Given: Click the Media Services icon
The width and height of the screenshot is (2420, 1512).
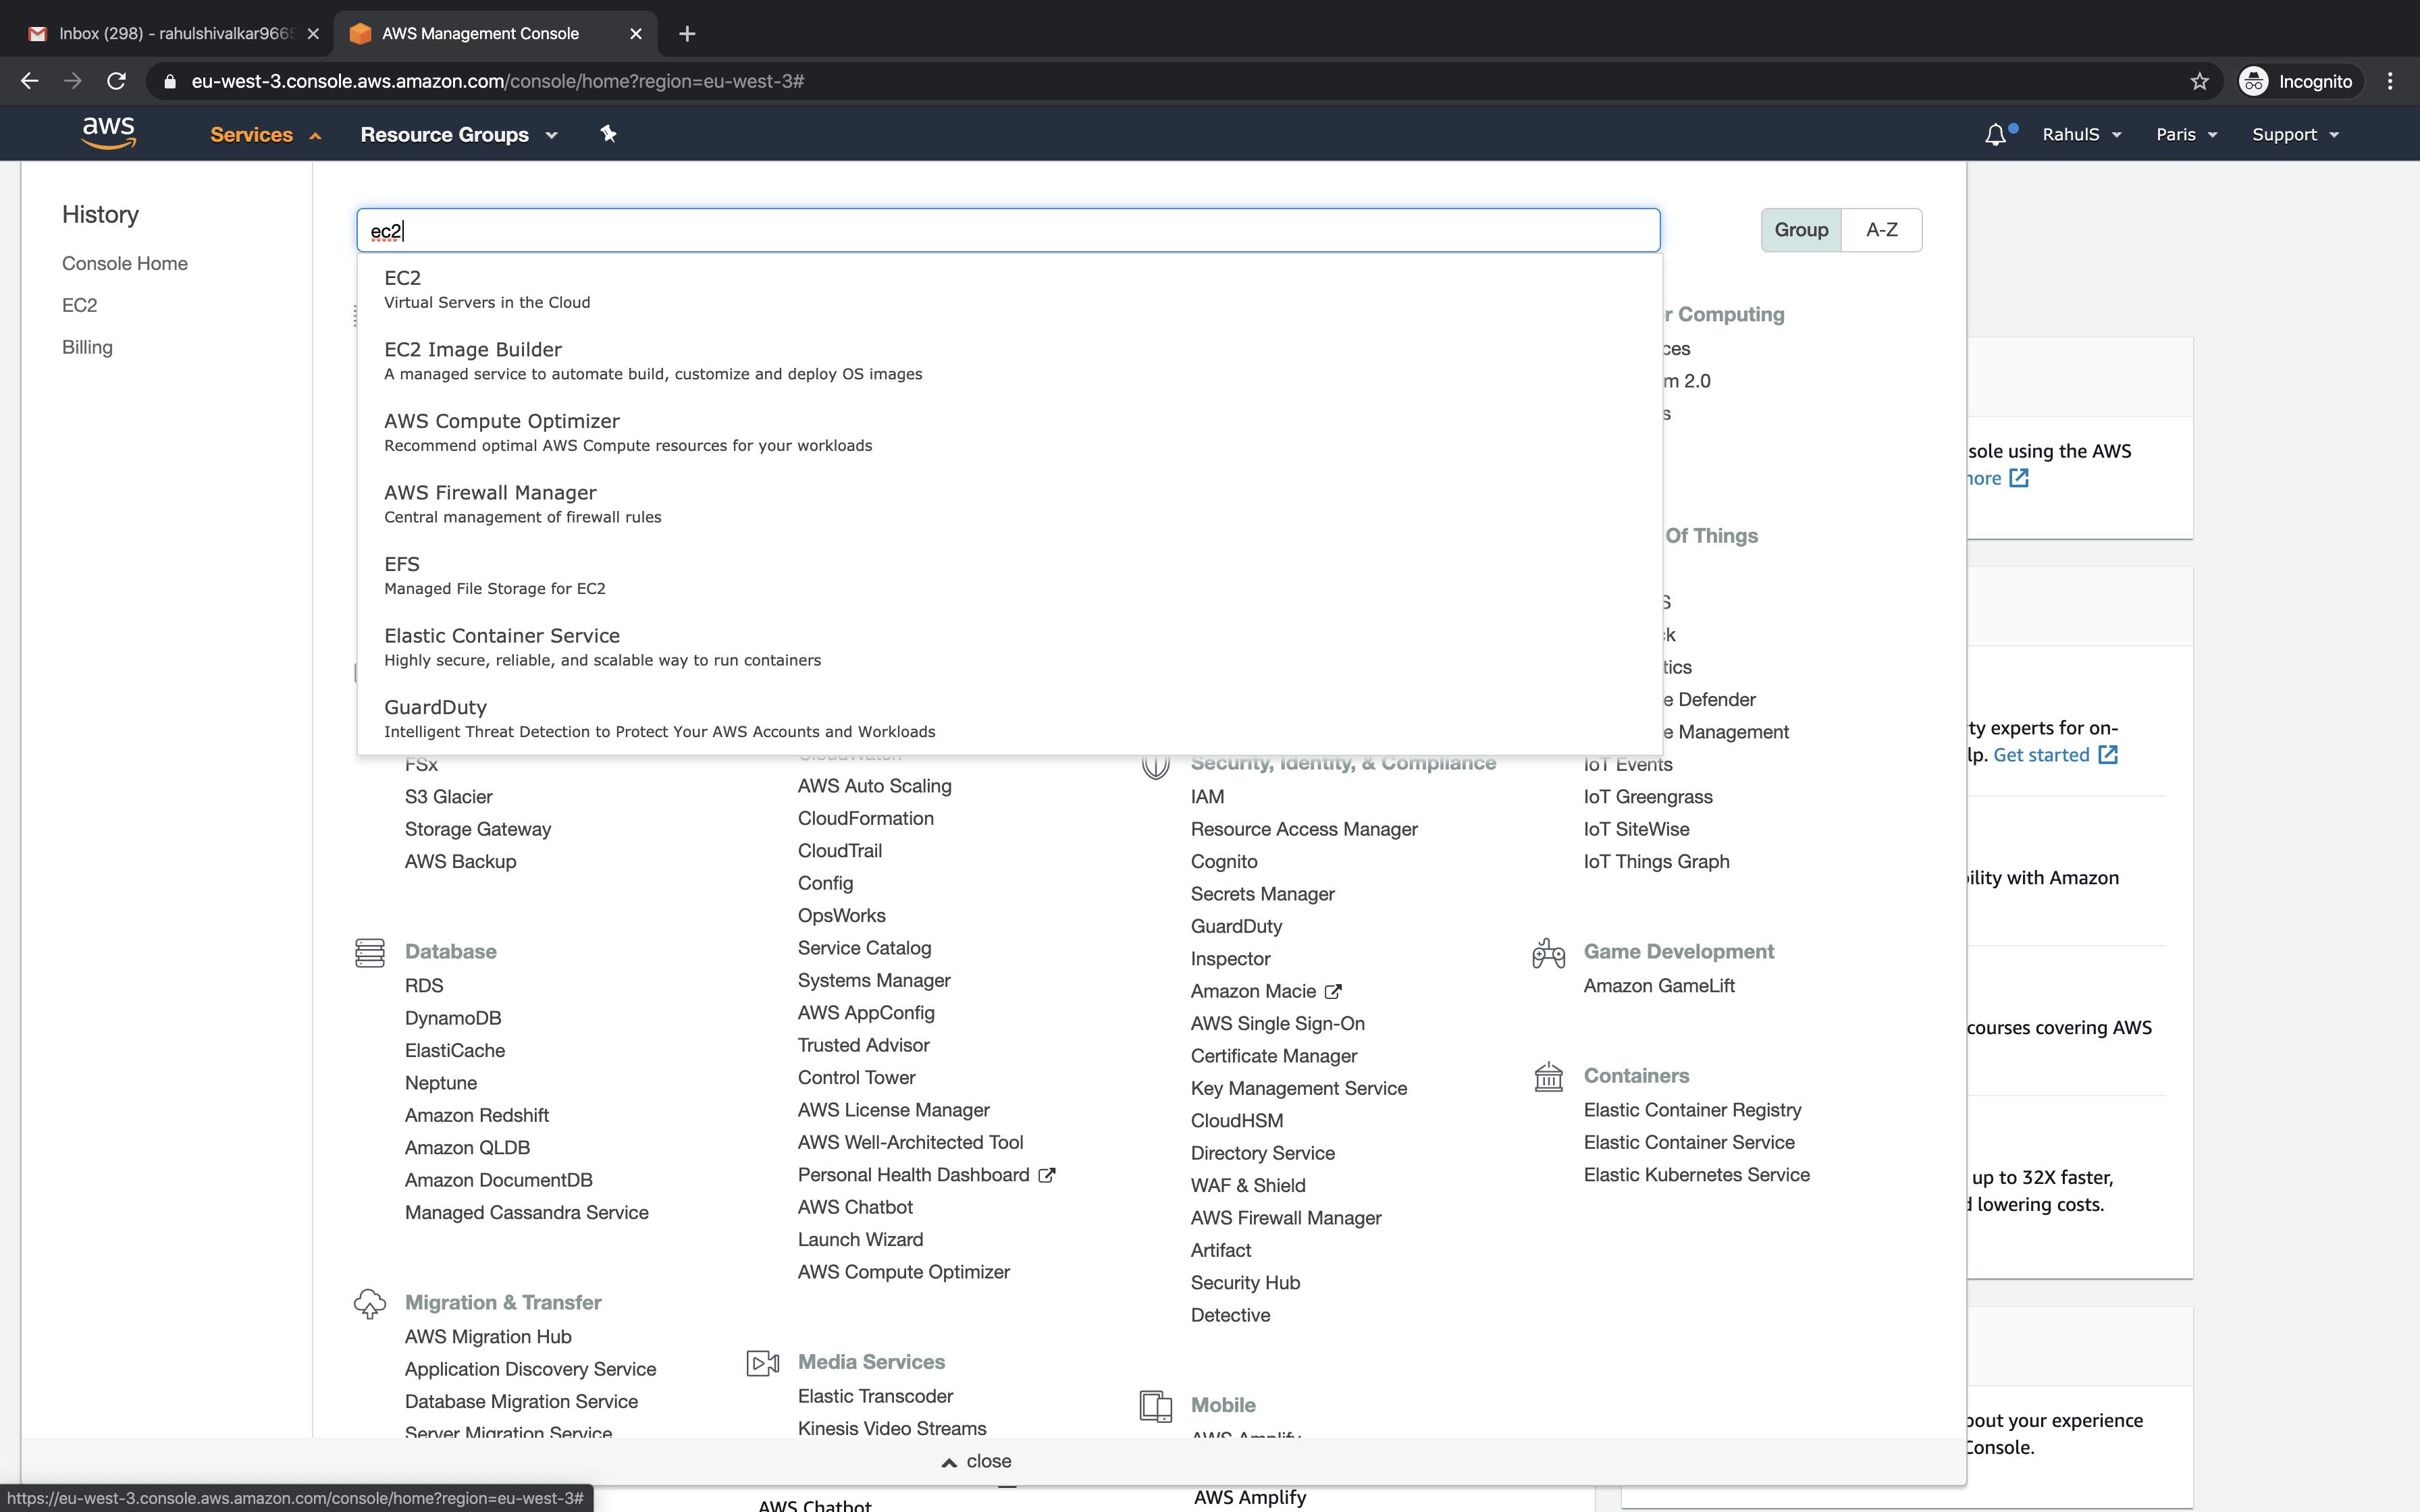Looking at the screenshot, I should 763,1362.
